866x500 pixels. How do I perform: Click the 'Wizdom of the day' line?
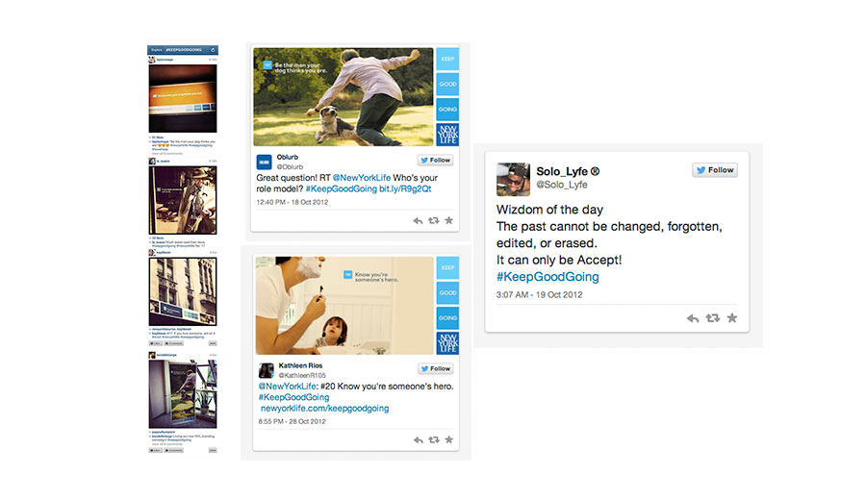pyautogui.click(x=549, y=210)
